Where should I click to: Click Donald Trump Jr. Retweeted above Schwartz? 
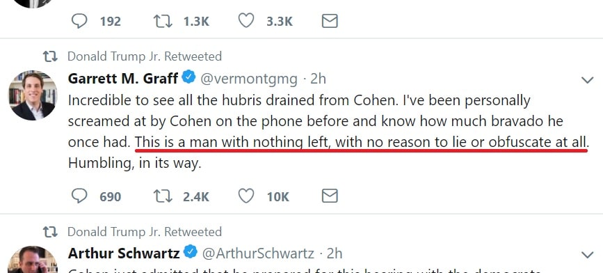pos(145,232)
